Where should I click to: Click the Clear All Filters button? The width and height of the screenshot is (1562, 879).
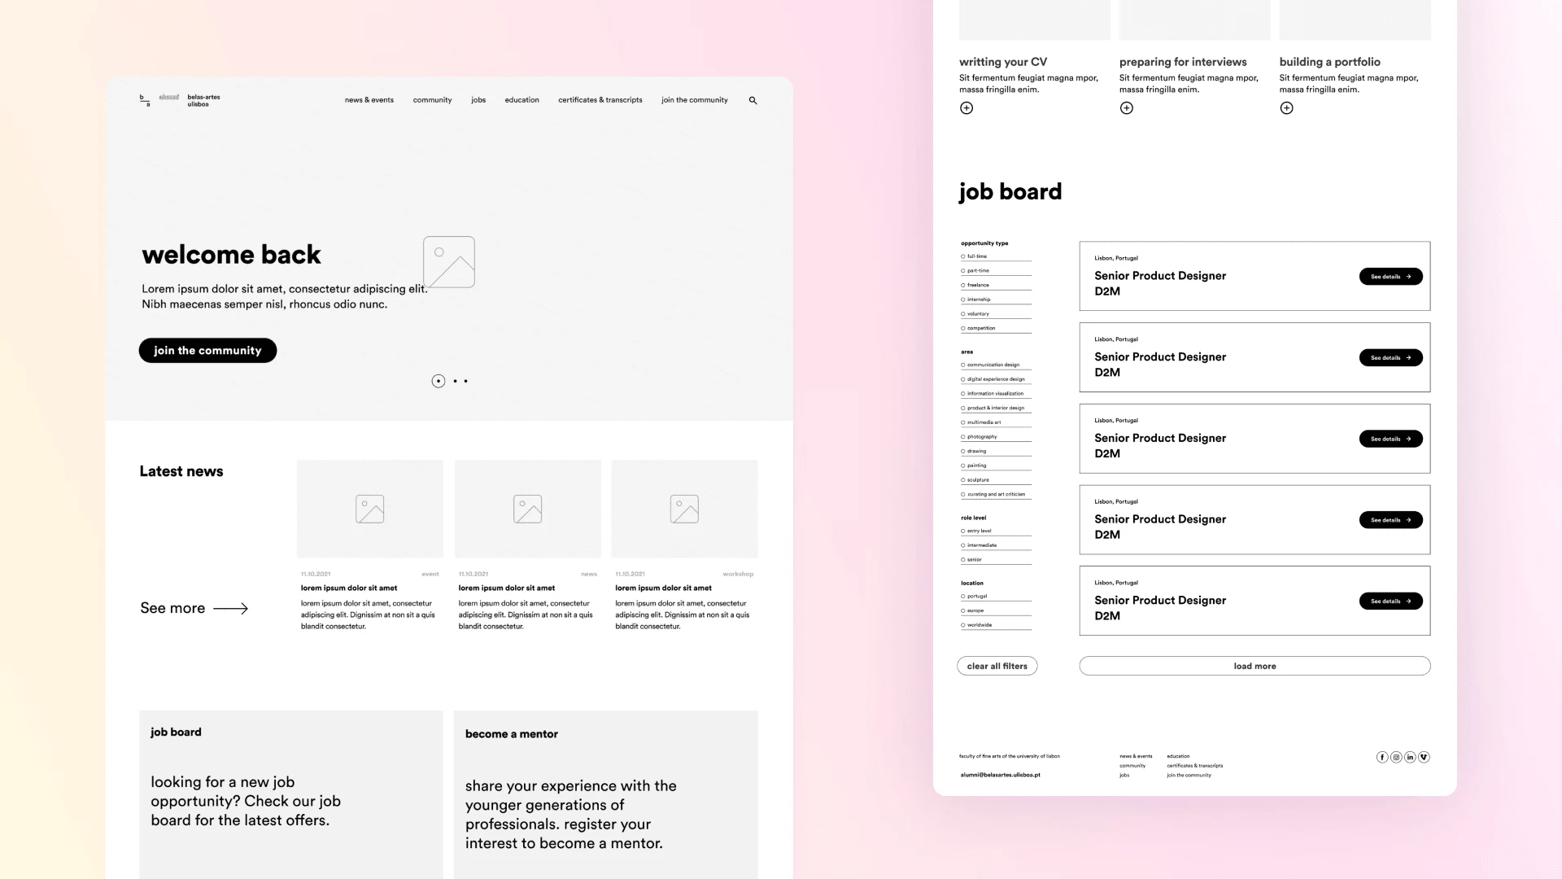point(997,666)
